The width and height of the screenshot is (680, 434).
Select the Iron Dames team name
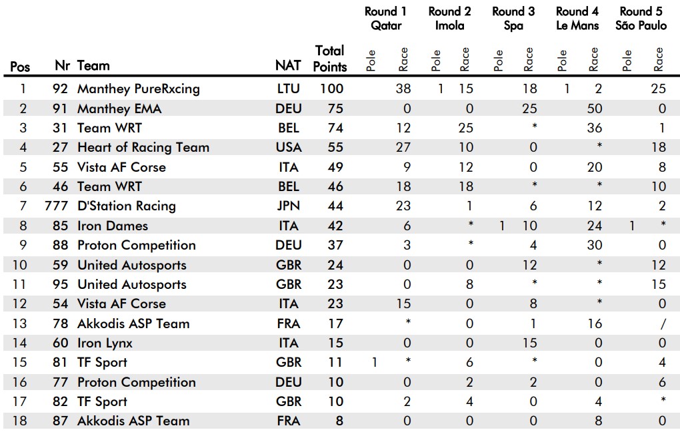point(112,226)
